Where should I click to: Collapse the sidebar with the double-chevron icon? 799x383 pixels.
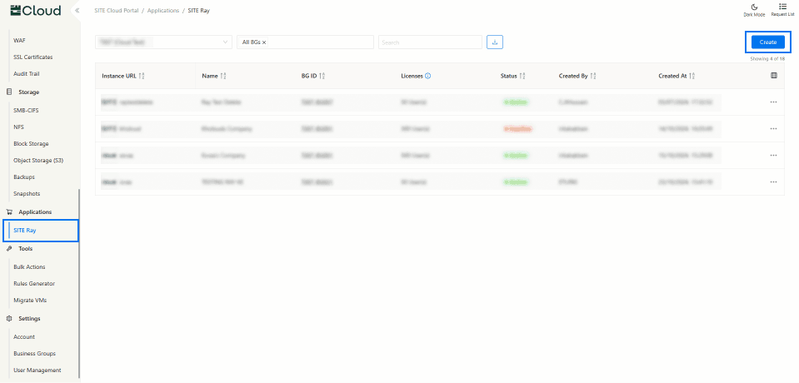(x=77, y=11)
